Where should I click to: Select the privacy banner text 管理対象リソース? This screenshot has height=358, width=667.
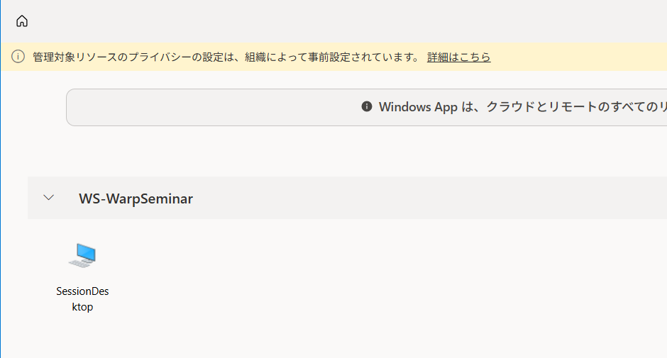pyautogui.click(x=75, y=57)
